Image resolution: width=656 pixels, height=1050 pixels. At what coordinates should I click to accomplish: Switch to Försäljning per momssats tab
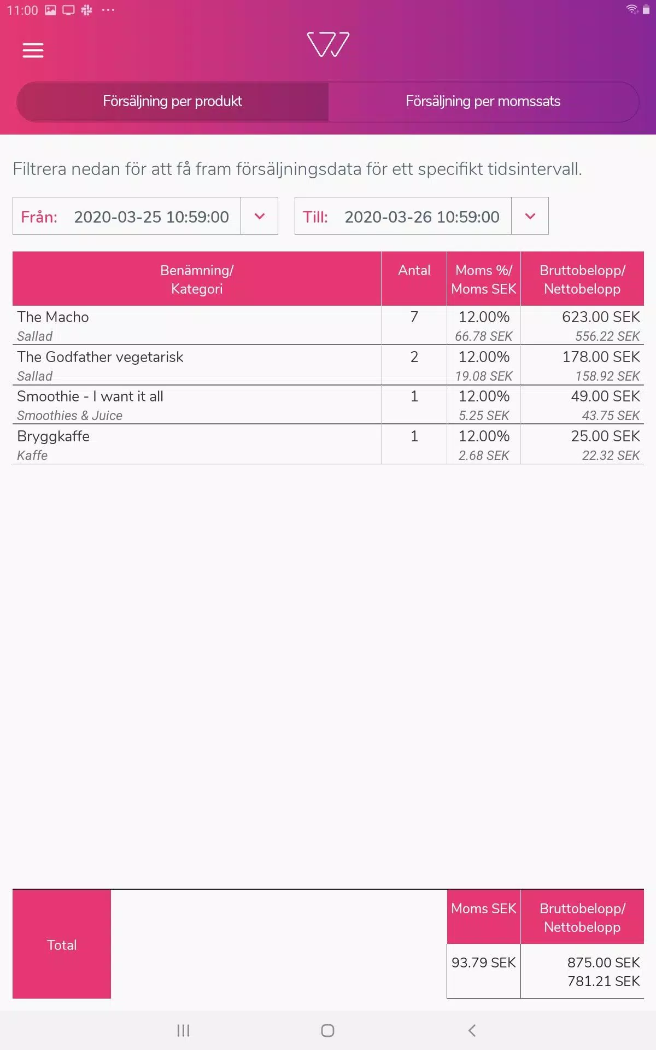483,101
